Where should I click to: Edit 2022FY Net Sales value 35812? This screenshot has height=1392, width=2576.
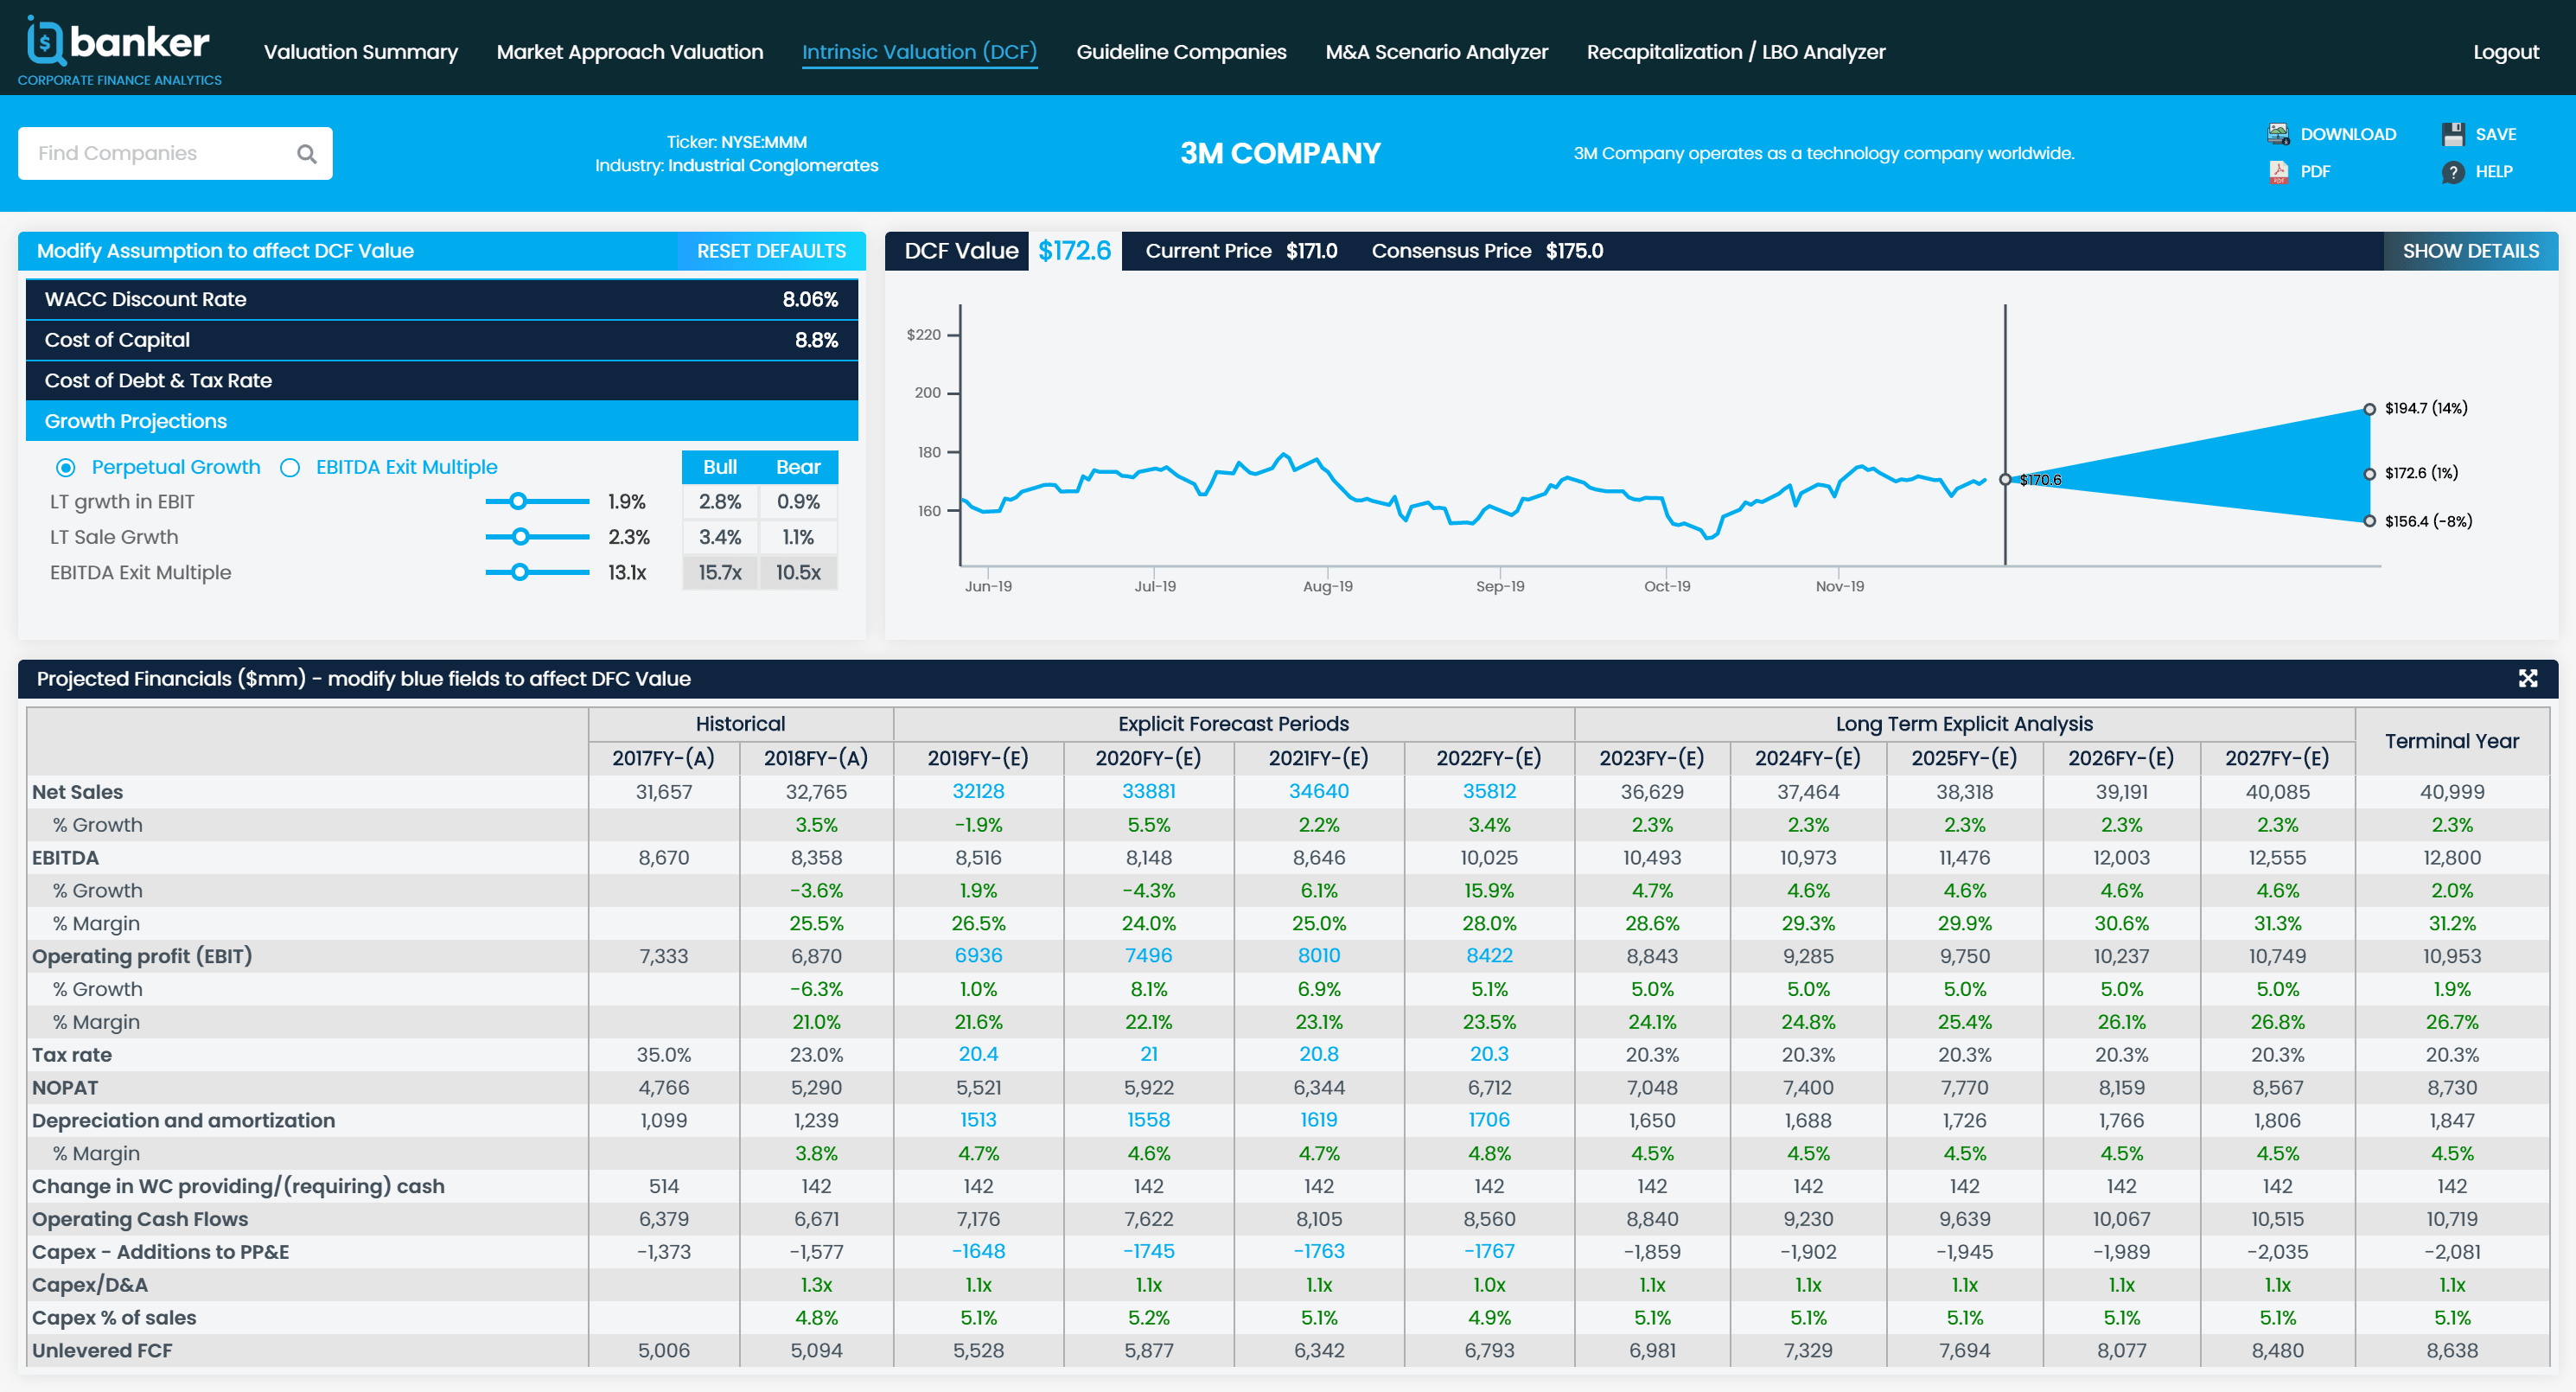tap(1489, 791)
